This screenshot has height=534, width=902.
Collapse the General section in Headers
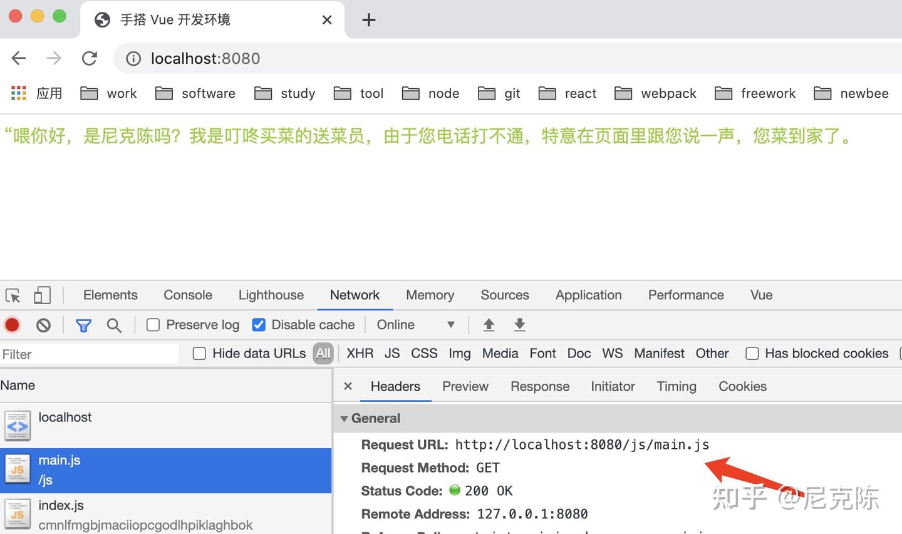tap(344, 418)
